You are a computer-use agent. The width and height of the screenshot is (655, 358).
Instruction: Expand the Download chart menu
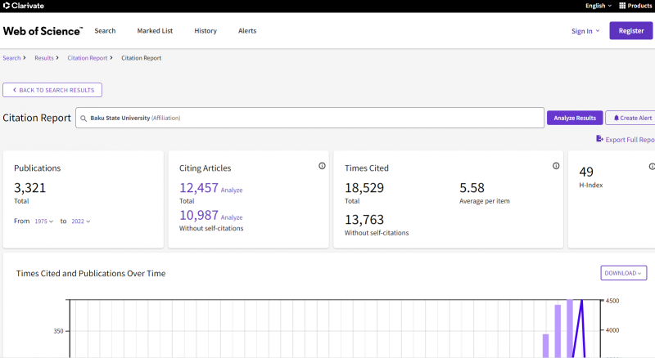pos(624,273)
